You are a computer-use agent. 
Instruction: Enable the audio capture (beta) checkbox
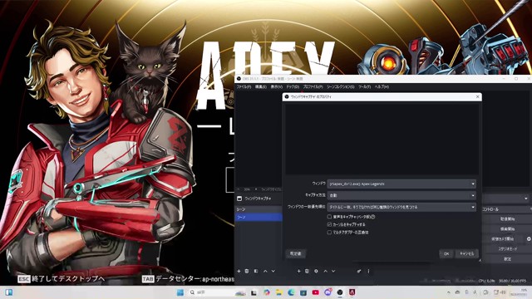pyautogui.click(x=329, y=217)
